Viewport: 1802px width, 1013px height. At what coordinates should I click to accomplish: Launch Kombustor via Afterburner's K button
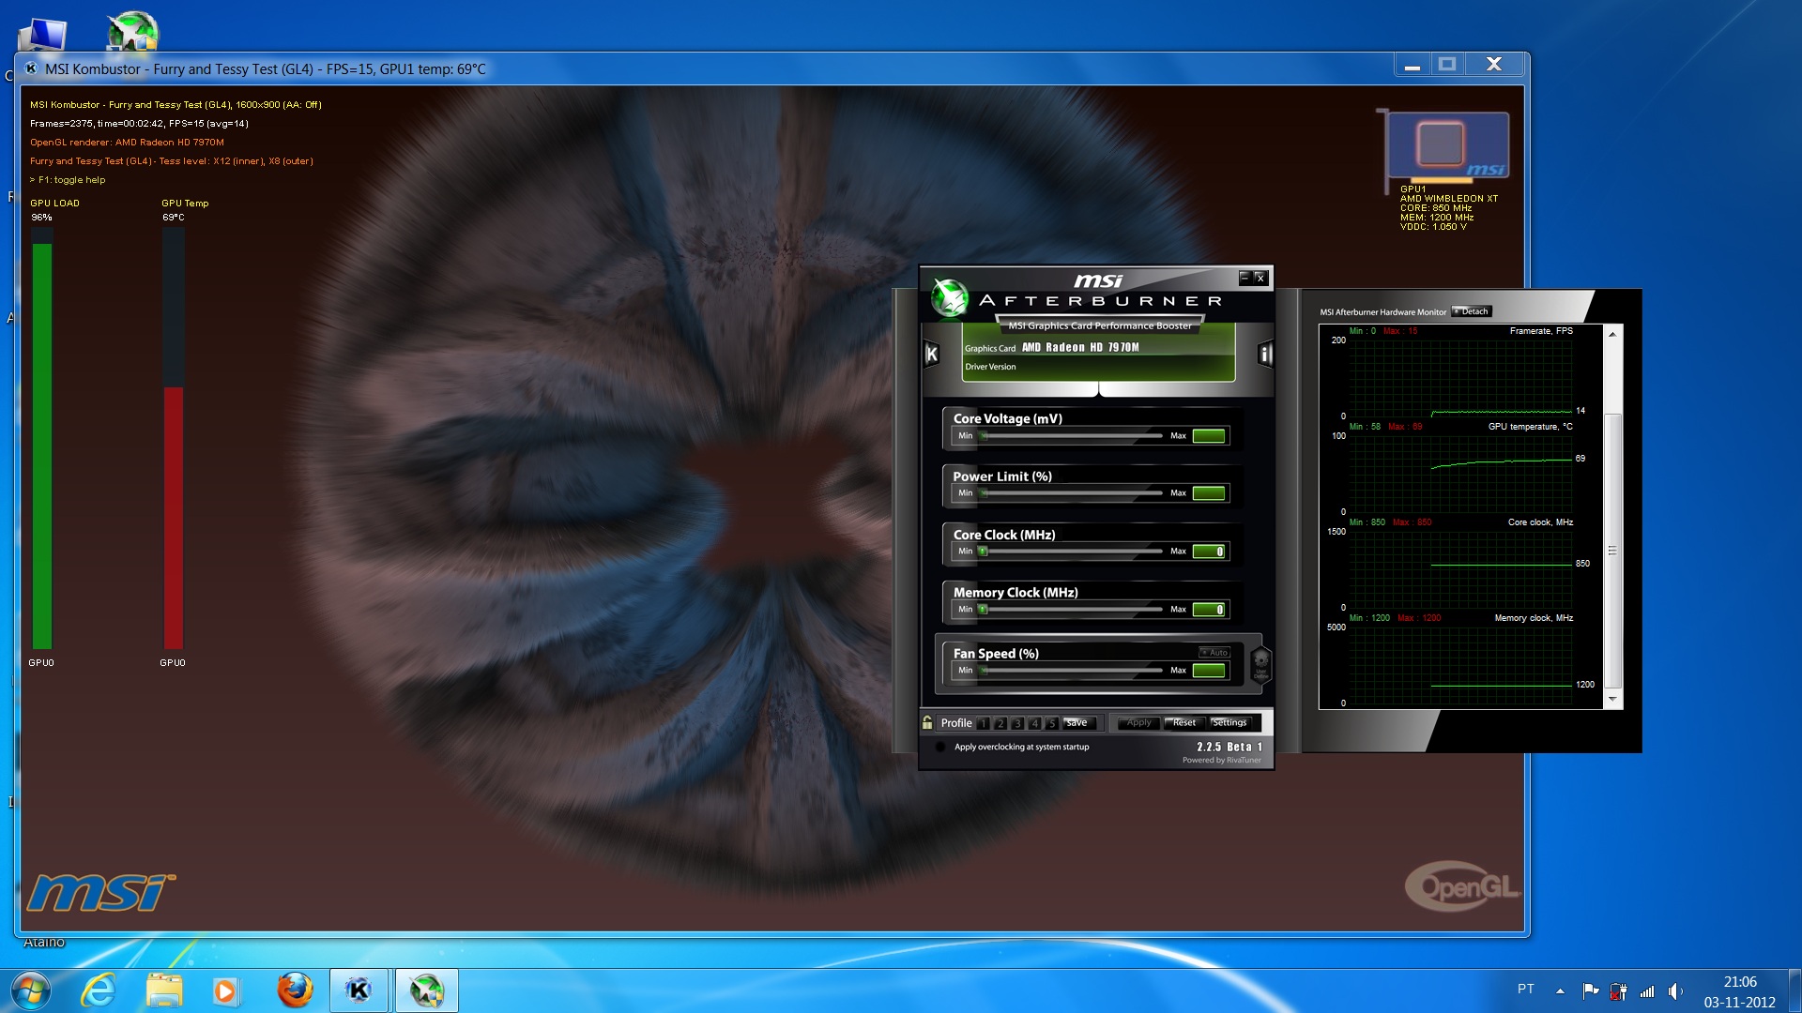click(931, 354)
